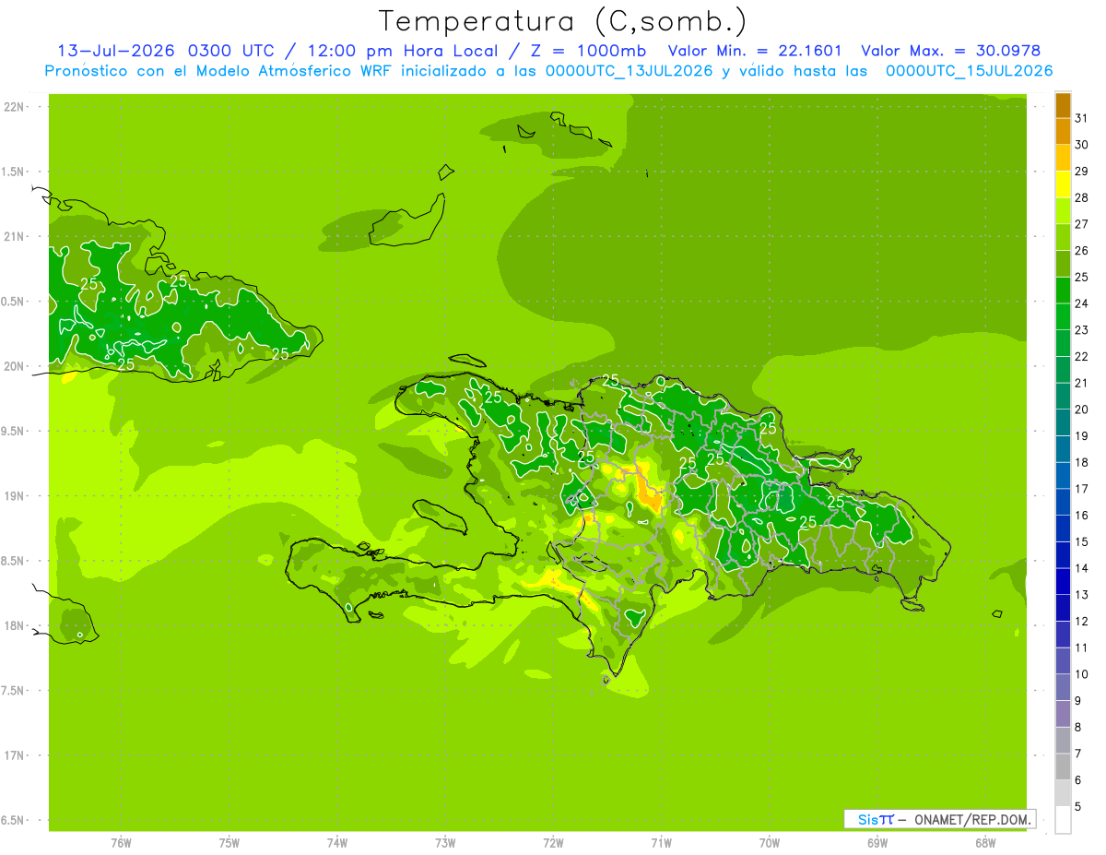1106x855 pixels.
Task: Click the 0000UTC_13JUL2026 initialization time
Action: coord(629,71)
